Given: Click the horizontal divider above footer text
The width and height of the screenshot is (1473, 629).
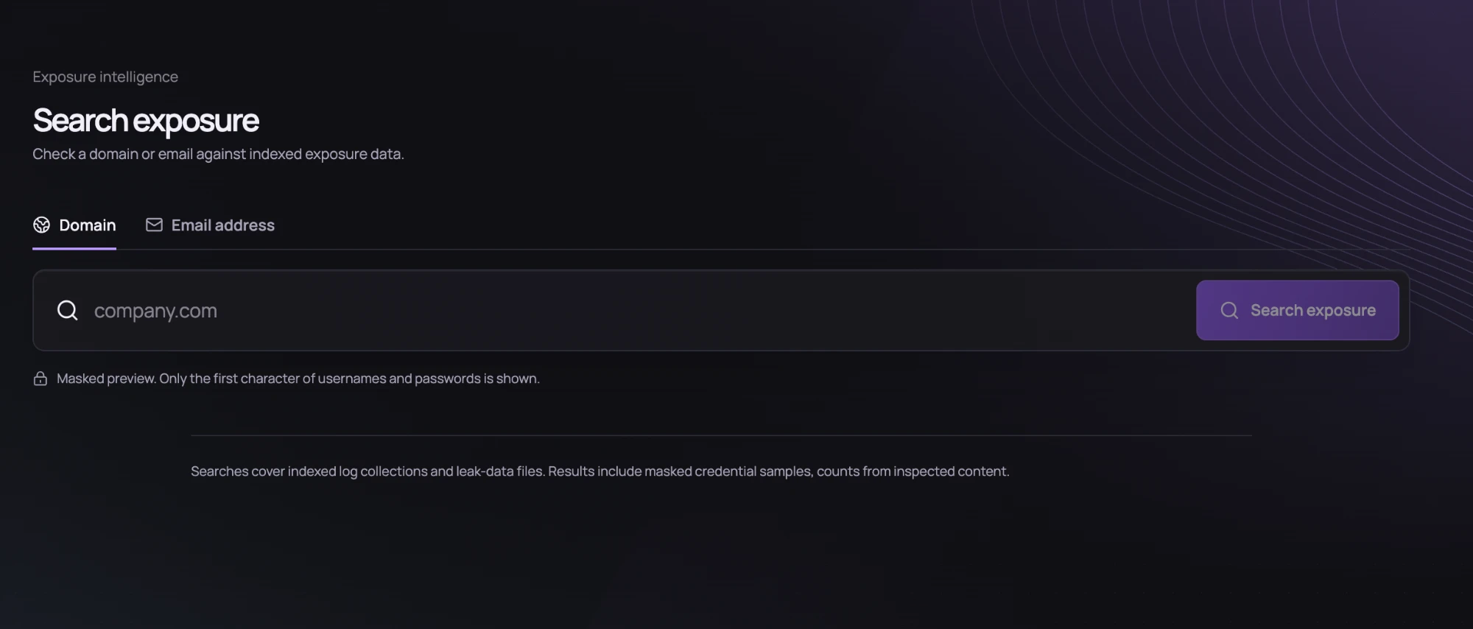Looking at the screenshot, I should click(x=721, y=435).
